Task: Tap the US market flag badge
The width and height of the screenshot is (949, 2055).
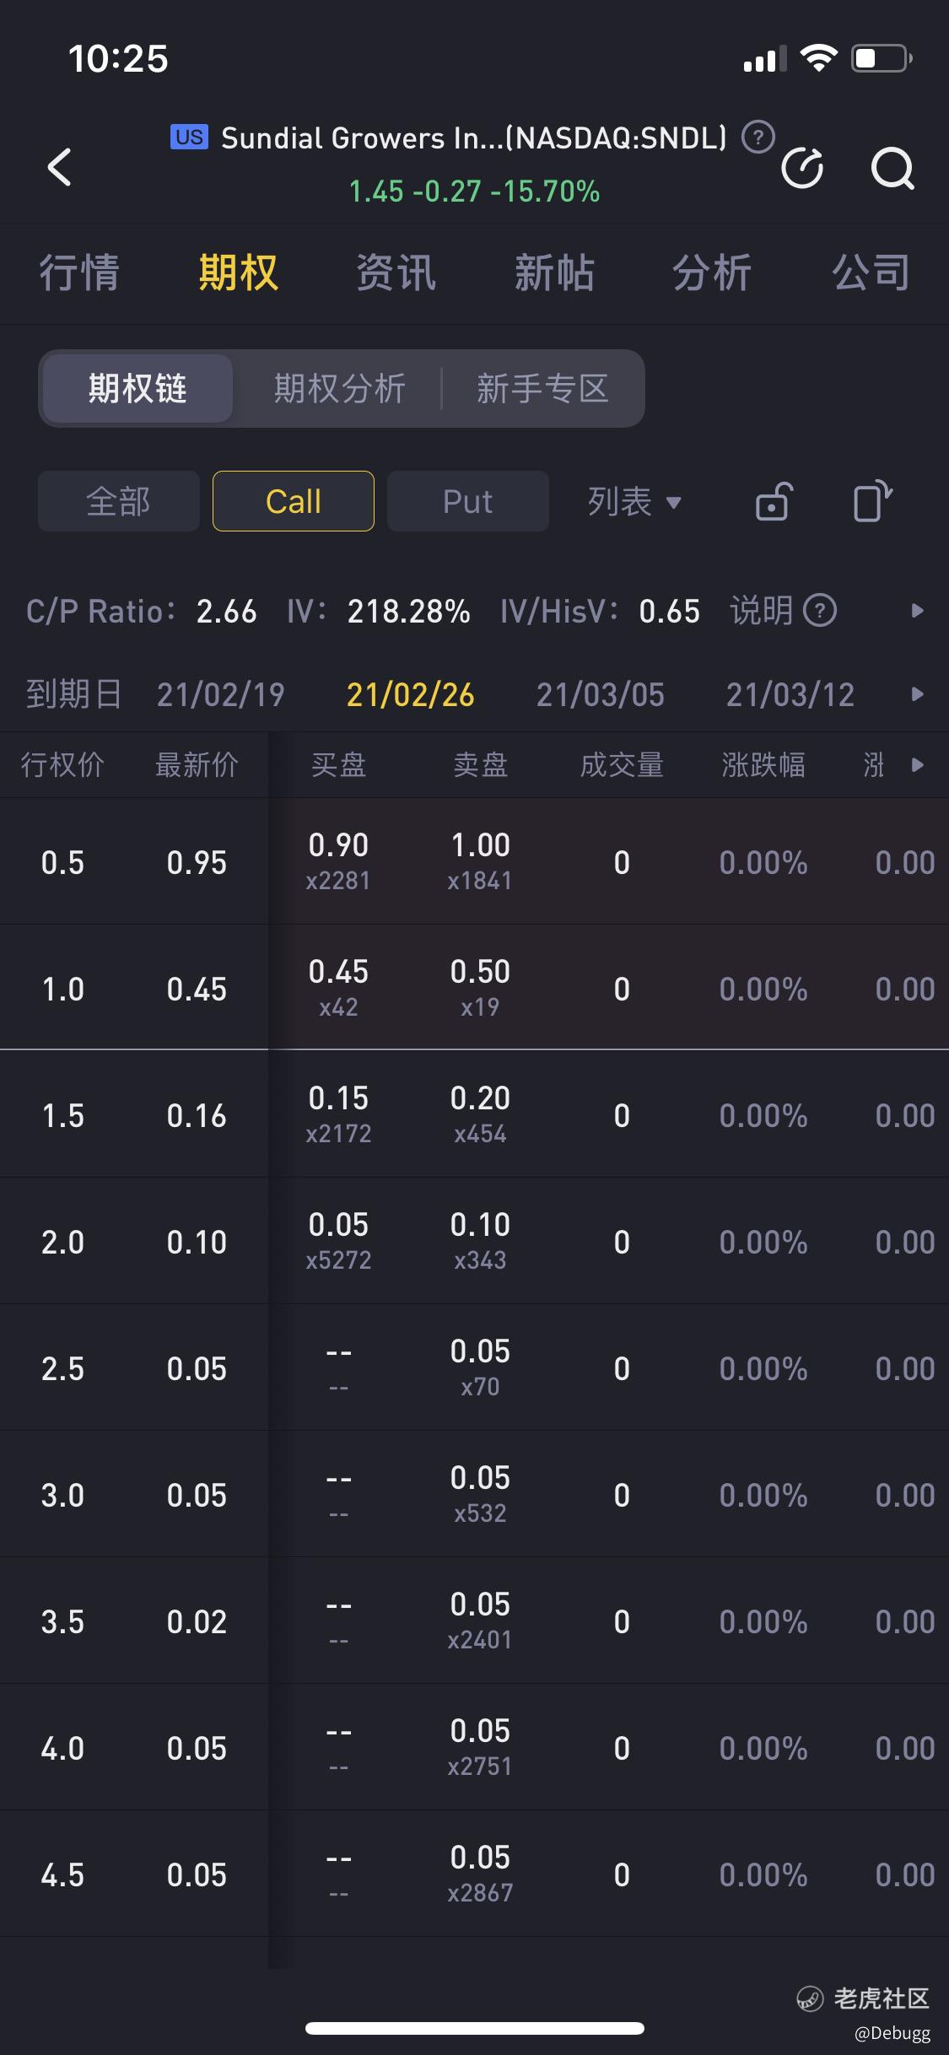Action: pos(189,137)
